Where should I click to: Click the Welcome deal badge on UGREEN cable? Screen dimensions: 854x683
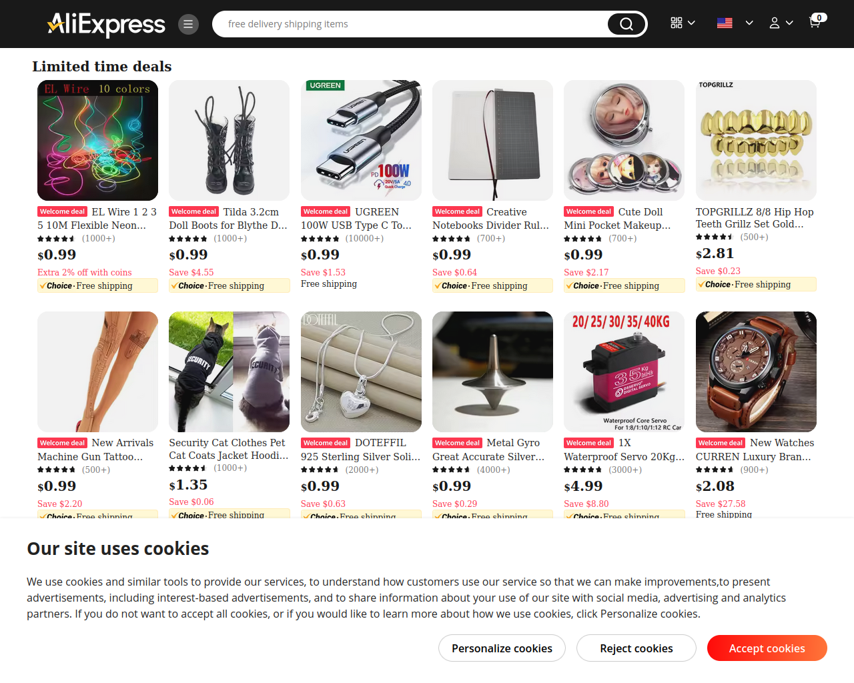(x=326, y=211)
